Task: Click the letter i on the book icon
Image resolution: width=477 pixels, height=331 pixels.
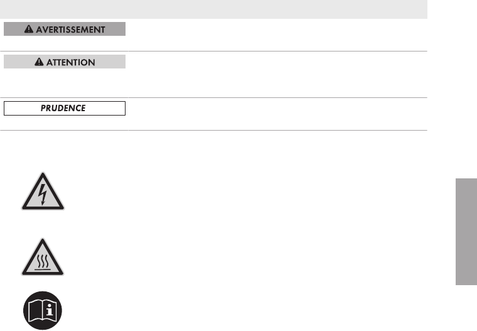Action: [50, 311]
